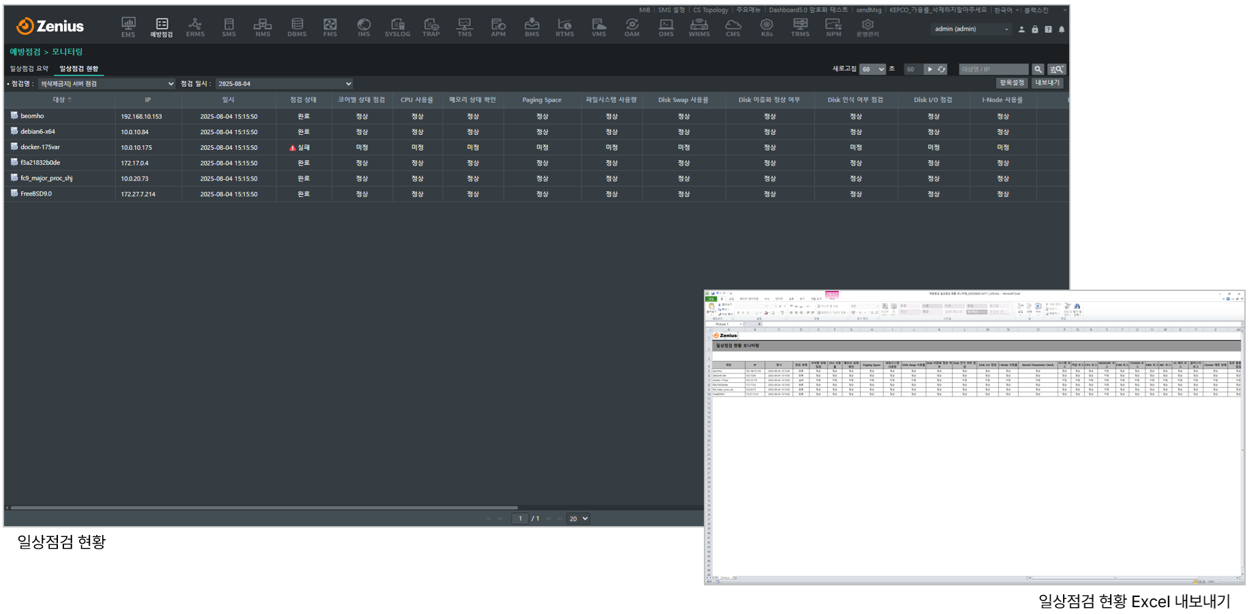The width and height of the screenshot is (1249, 614).
Task: Click the 대상명 / IP search field
Action: (993, 70)
